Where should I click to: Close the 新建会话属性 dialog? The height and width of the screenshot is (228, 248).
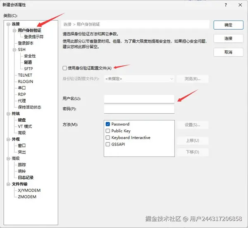240,5
